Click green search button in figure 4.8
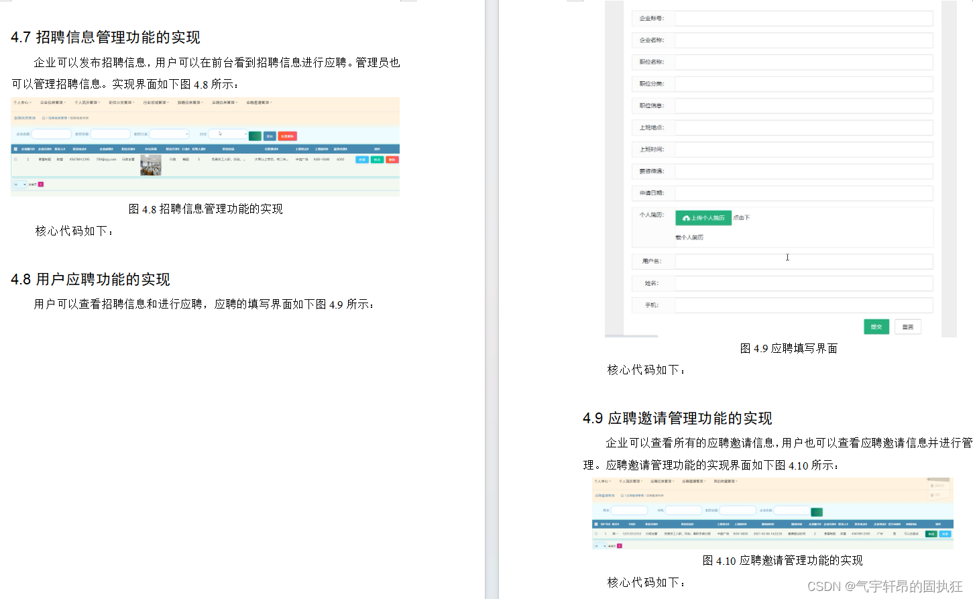The height and width of the screenshot is (599, 973). coord(255,136)
